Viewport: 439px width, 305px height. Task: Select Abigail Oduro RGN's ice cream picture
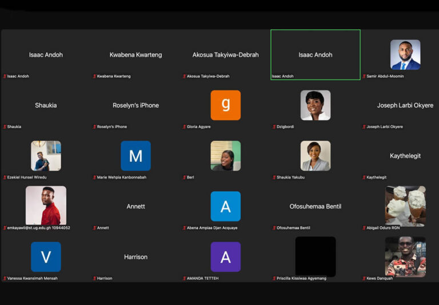click(x=405, y=206)
